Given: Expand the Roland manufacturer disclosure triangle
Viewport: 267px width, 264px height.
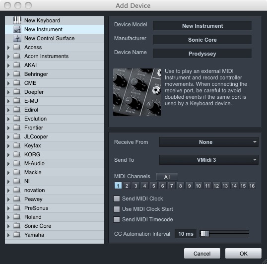Looking at the screenshot, I should pos(8,217).
